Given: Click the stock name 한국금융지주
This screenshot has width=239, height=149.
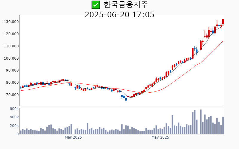Looking at the screenshot, I should pos(126,5).
